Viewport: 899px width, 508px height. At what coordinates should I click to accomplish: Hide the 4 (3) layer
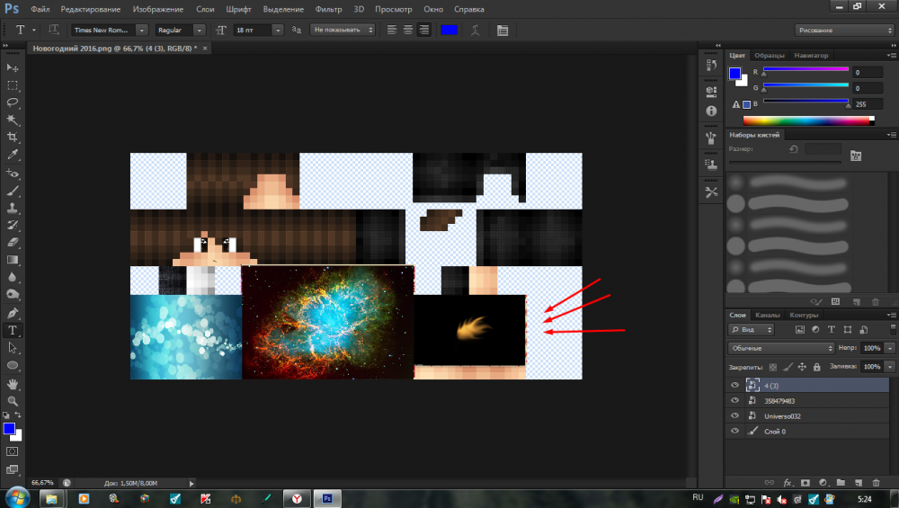[x=735, y=385]
